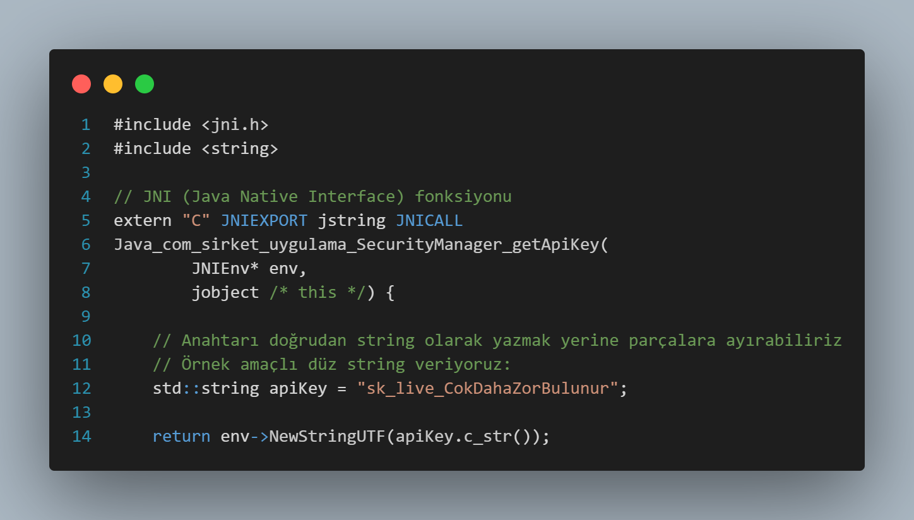Click the <jni.h> include header
914x520 pixels.
[235, 125]
